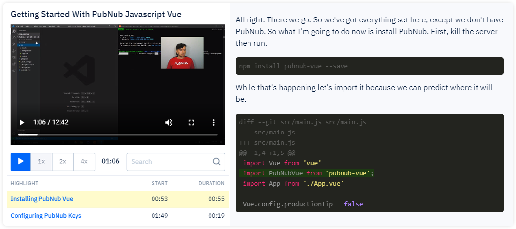The height and width of the screenshot is (229, 516).
Task: Click the import Vue from 'vue' line
Action: coord(282,163)
